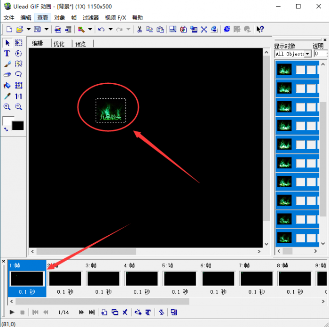Click the Zoom In magnifier tool

click(7, 107)
